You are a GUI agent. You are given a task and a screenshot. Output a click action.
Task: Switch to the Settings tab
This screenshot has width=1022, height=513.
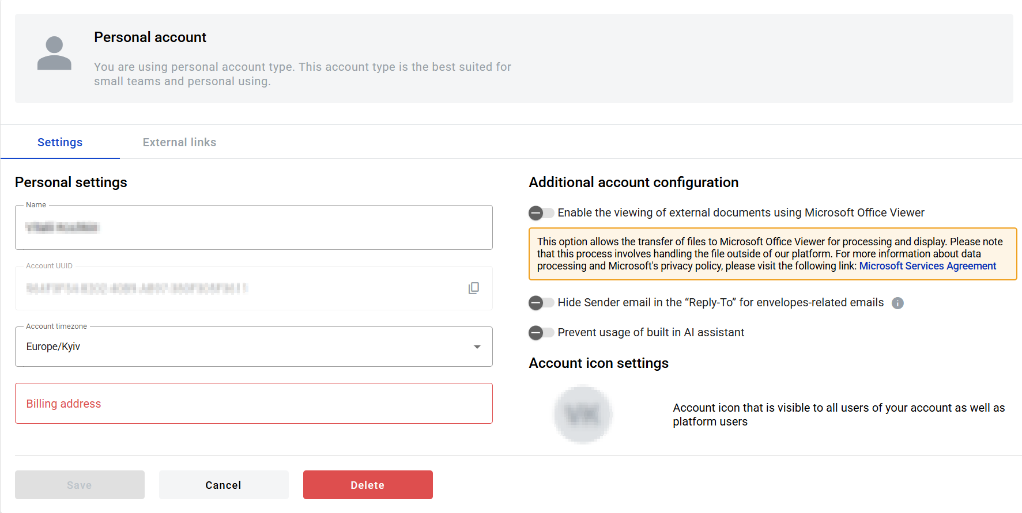point(60,142)
